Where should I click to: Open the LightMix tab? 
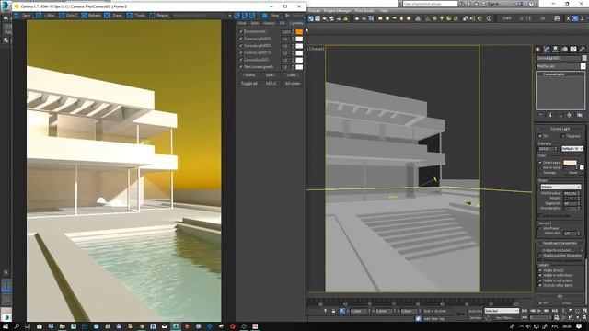(x=296, y=23)
